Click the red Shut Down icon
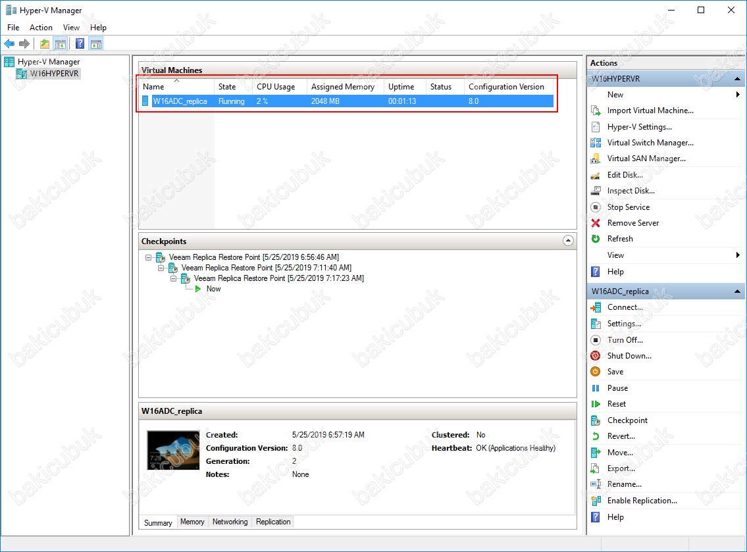Screen dimensions: 747x552 [596, 356]
